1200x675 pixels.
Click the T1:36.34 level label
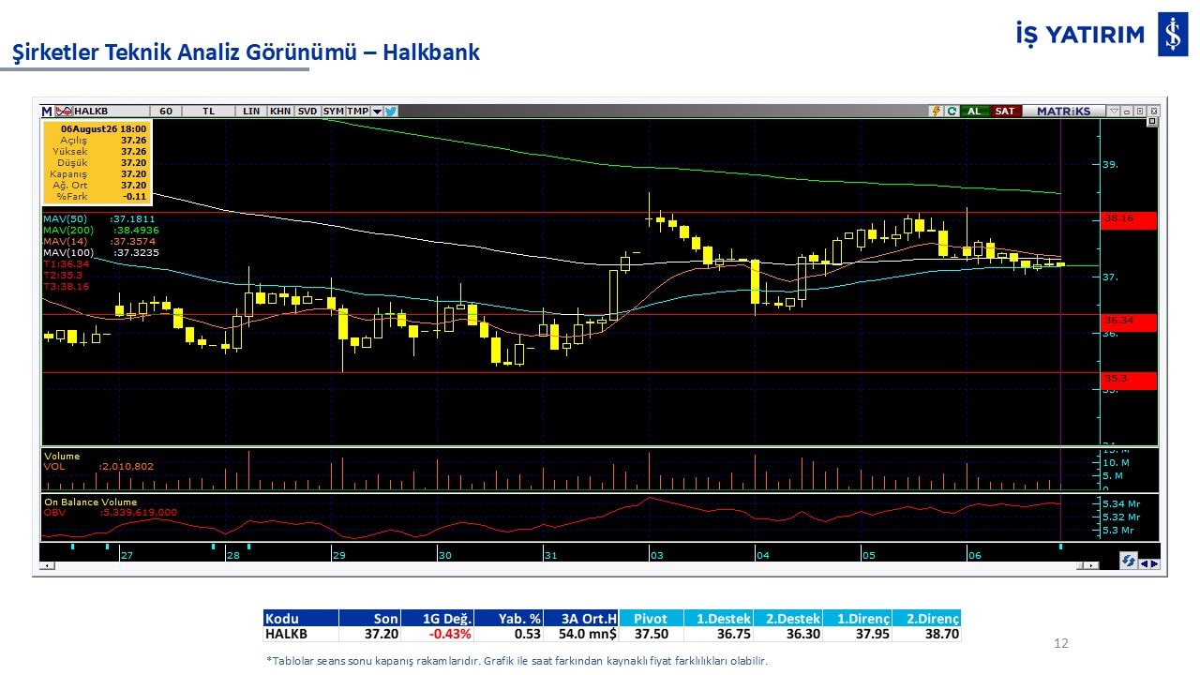(67, 263)
